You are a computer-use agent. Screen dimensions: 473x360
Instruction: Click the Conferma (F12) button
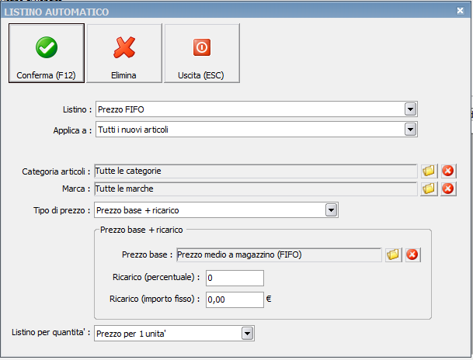[47, 53]
